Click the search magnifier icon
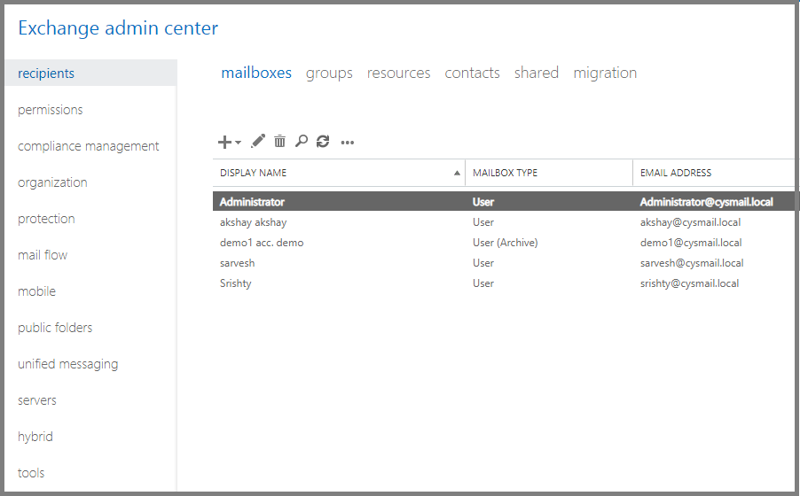This screenshot has width=800, height=496. point(301,141)
